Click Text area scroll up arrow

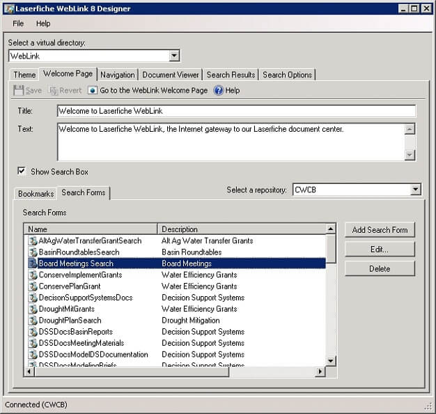410,129
